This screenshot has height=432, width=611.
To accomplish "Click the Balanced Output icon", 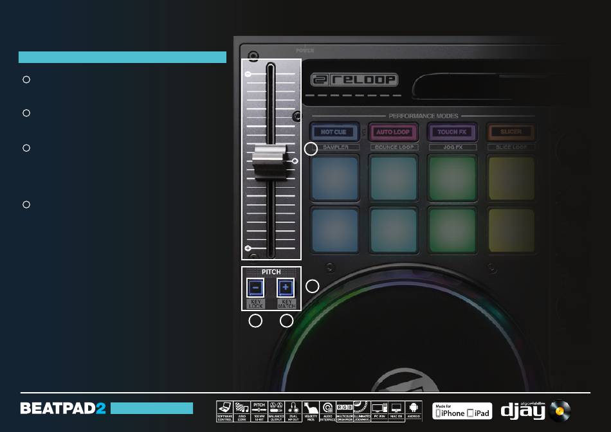I will pos(277,411).
